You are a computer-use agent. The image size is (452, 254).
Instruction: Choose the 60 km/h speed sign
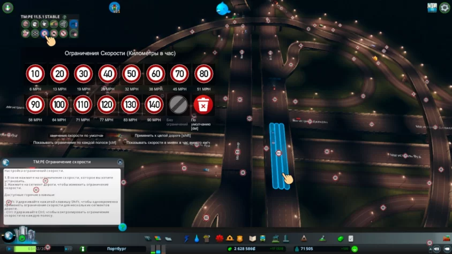click(156, 74)
